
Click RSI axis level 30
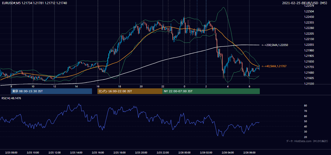pyautogui.click(x=306, y=132)
